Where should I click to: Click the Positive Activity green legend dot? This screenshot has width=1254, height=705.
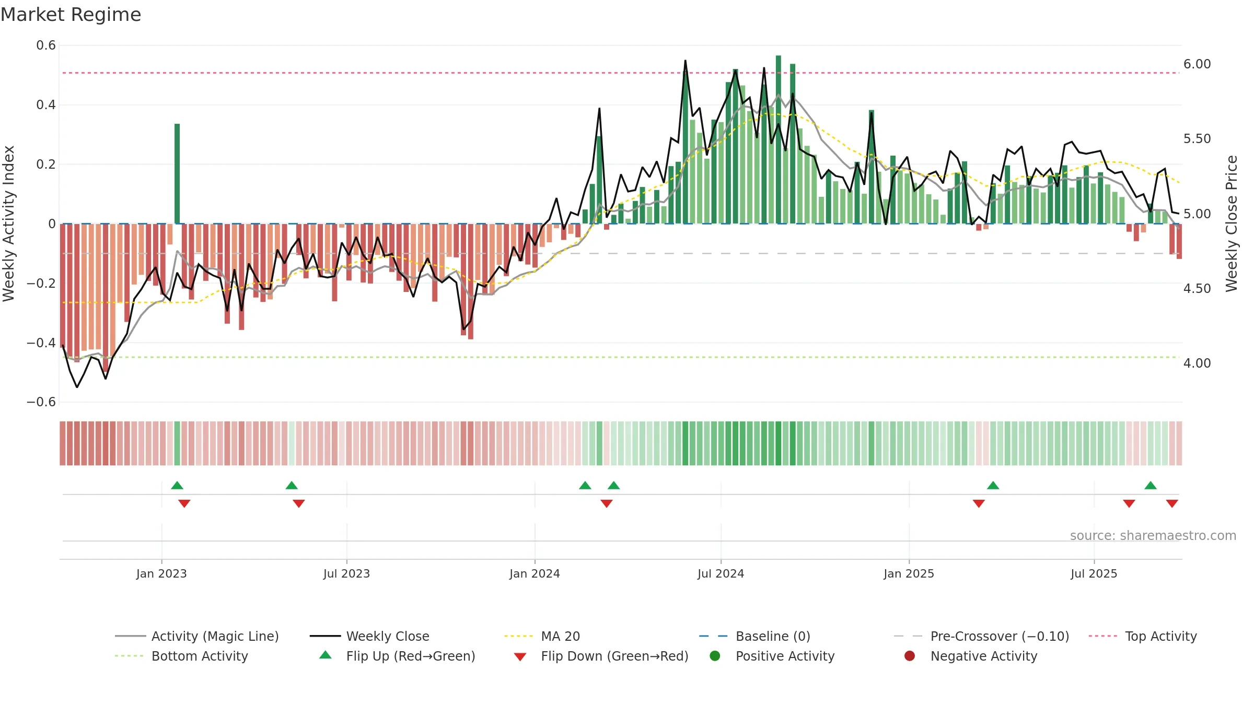tap(715, 656)
